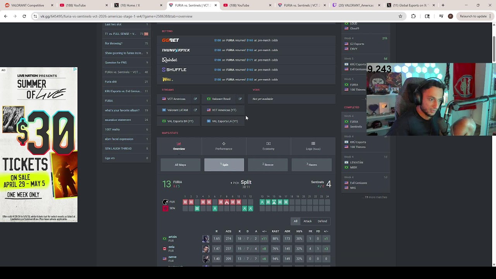496x279 pixels.
Task: Filter stats by Attack side
Action: pyautogui.click(x=308, y=221)
